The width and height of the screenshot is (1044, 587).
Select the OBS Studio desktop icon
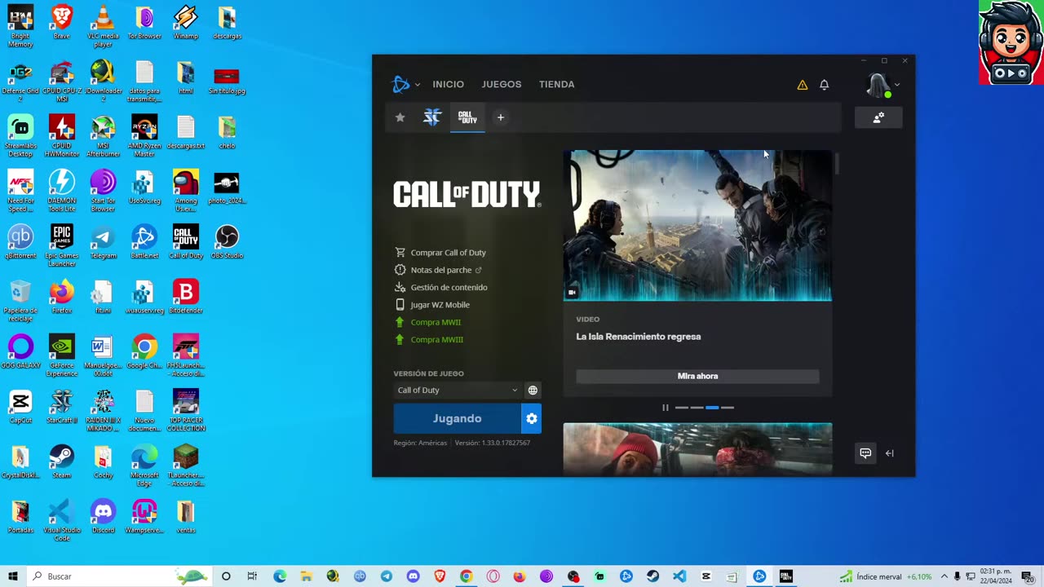pos(227,242)
